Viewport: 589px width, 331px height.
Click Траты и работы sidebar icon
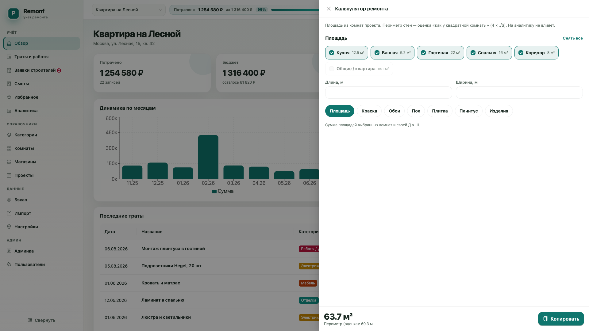[x=9, y=57]
